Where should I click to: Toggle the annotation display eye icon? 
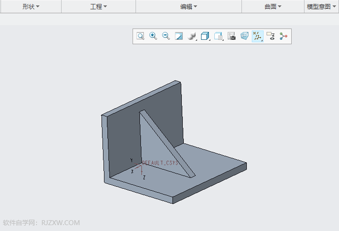click(271, 36)
